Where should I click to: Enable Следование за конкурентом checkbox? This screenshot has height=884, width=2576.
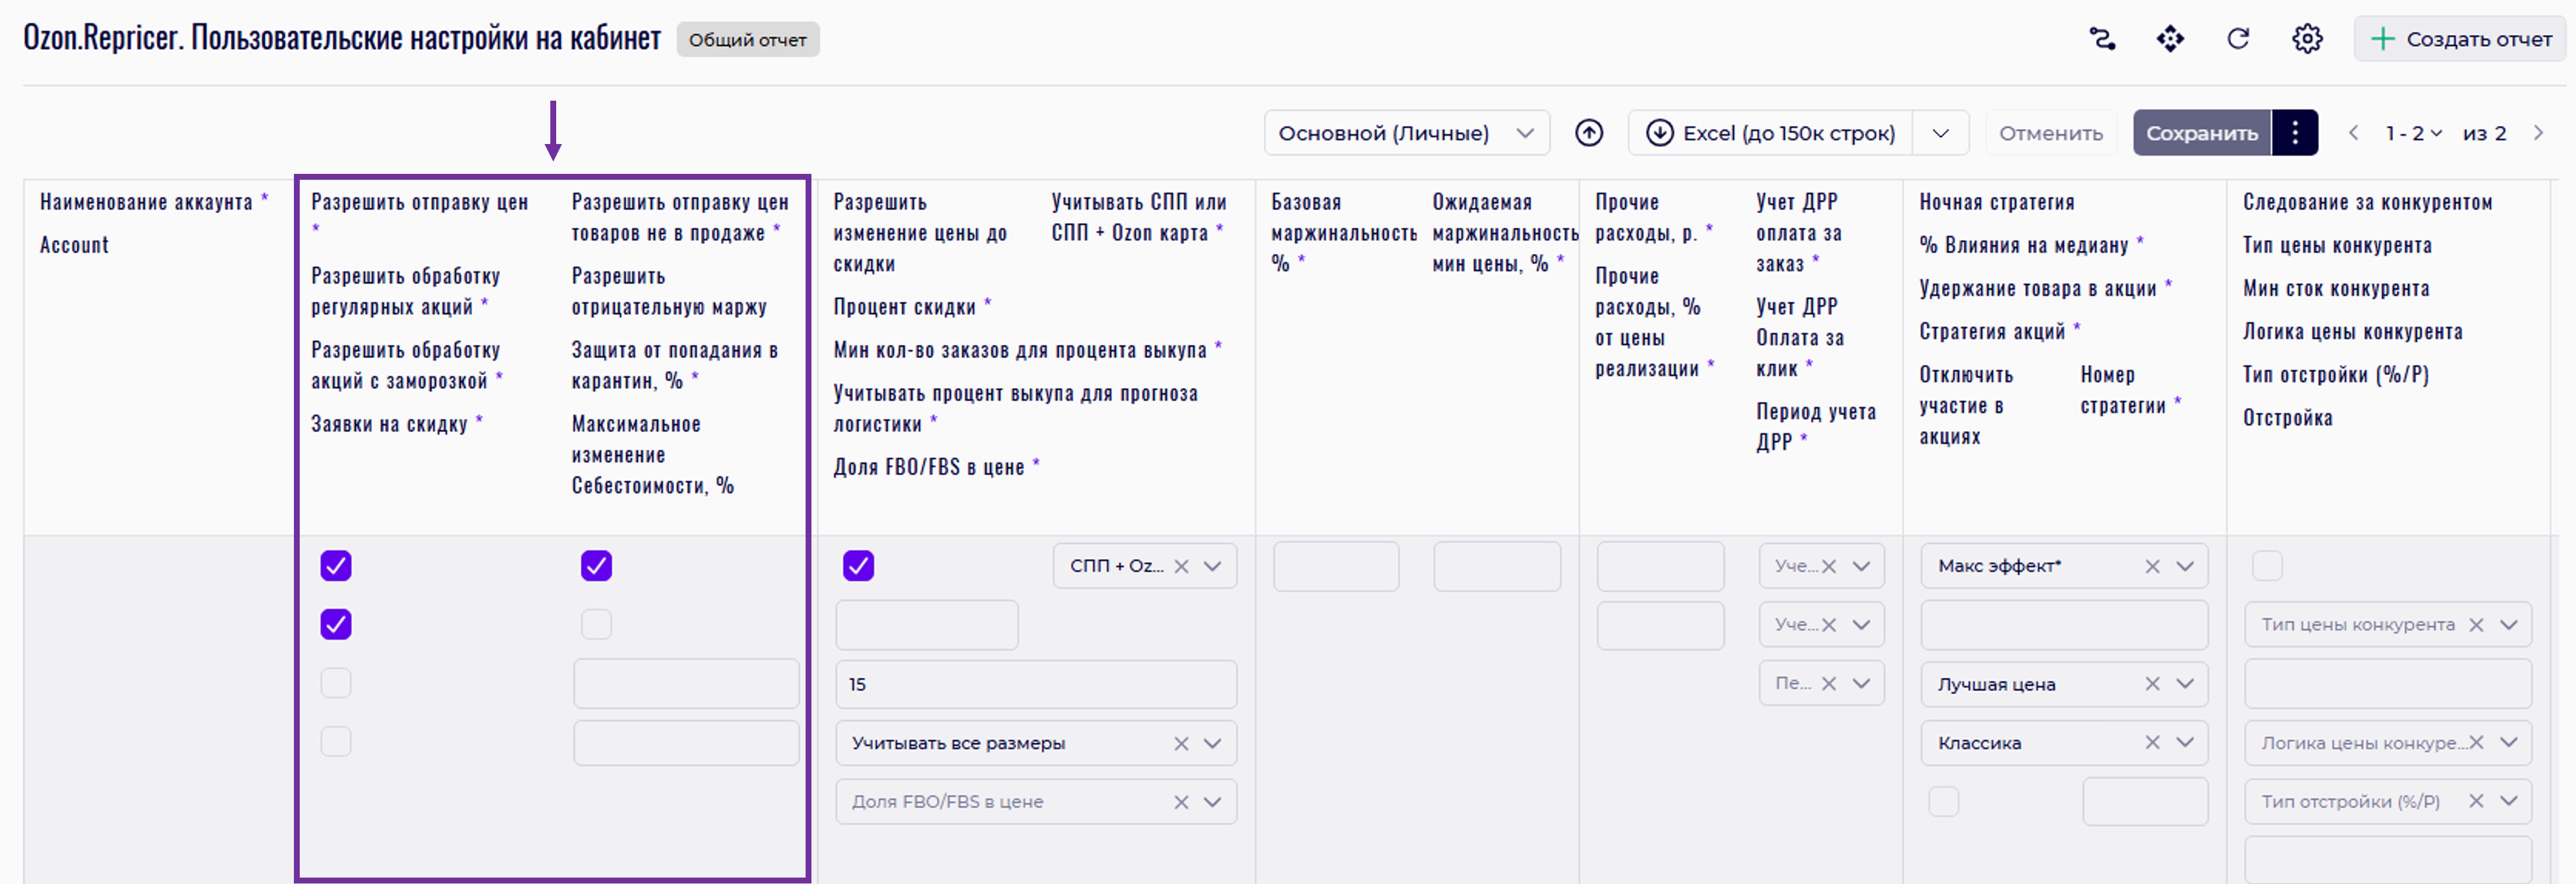2267,566
